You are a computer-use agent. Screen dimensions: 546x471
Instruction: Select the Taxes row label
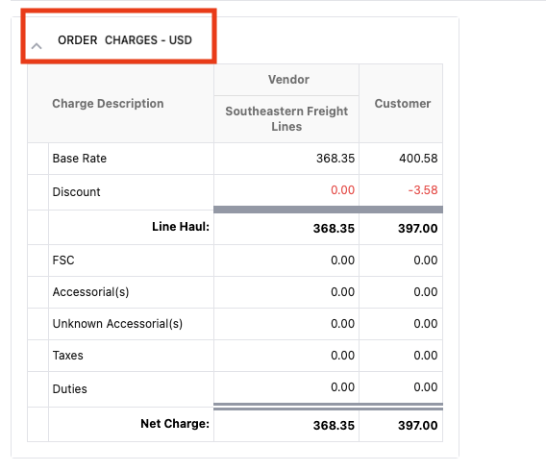point(68,356)
